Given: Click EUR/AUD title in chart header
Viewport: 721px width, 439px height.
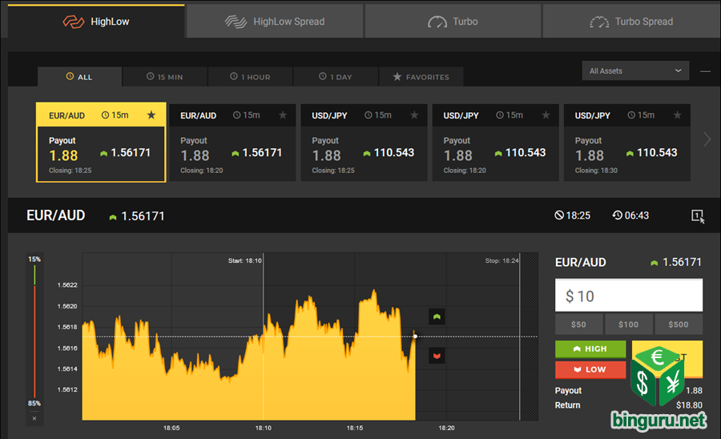Looking at the screenshot, I should pos(55,215).
